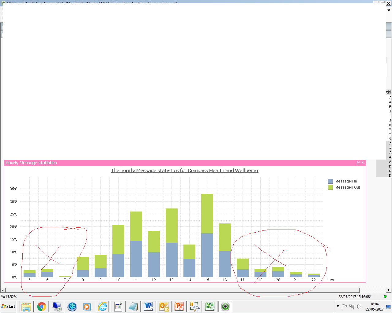Click the Hours axis label
The height and width of the screenshot is (313, 392).
(x=329, y=280)
